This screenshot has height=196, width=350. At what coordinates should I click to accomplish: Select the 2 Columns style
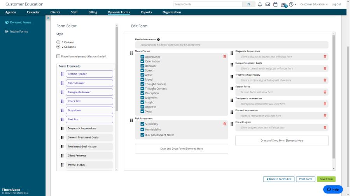click(x=58, y=47)
